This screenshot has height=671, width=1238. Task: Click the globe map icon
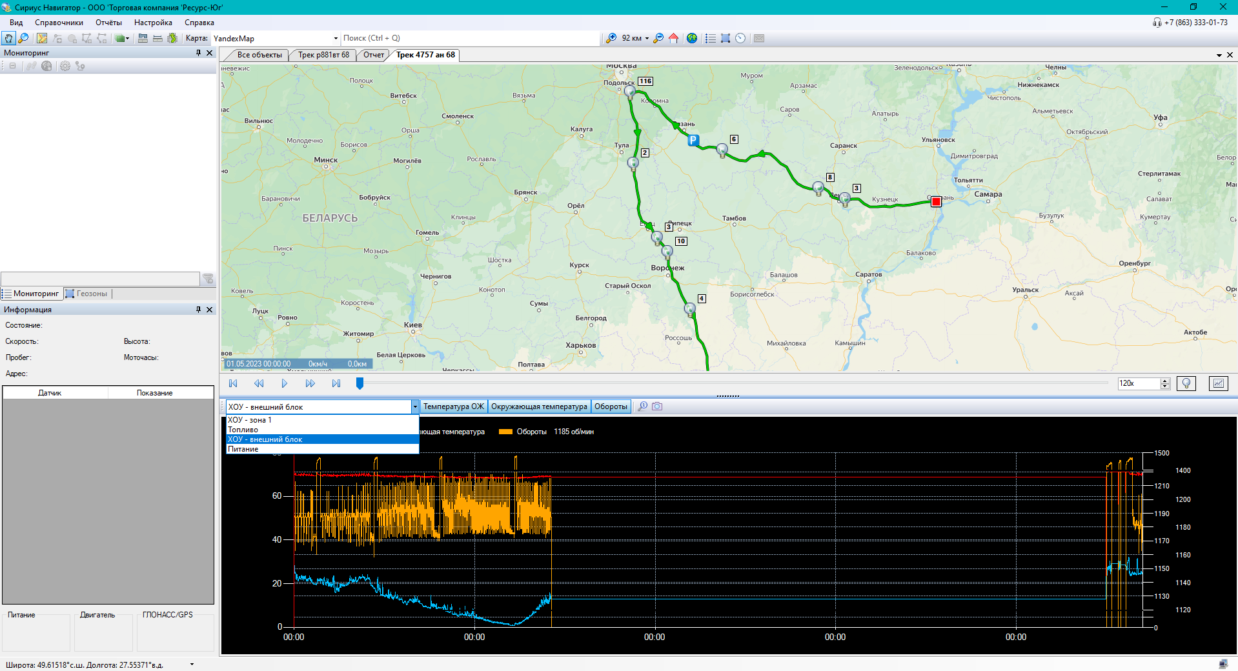[x=692, y=39]
